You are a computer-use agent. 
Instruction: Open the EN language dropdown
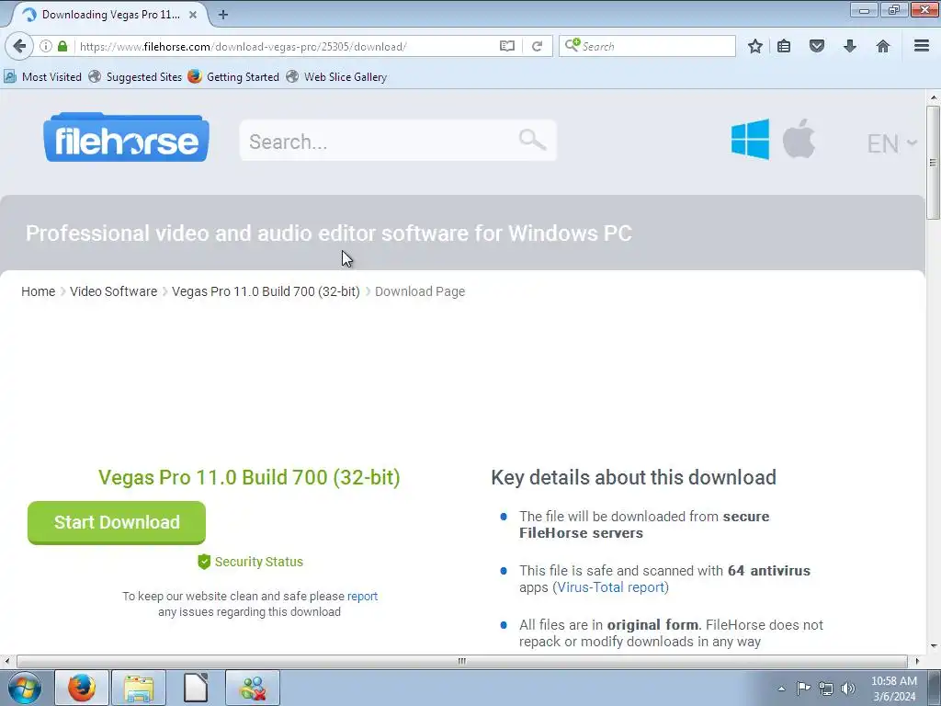click(x=892, y=142)
